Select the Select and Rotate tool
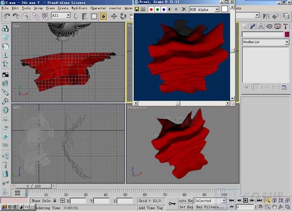 (x=123, y=16)
